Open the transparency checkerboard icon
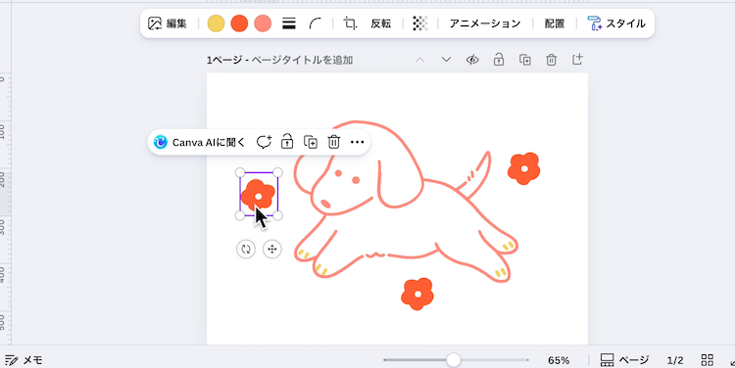Viewport: 735px width, 368px height. [420, 23]
